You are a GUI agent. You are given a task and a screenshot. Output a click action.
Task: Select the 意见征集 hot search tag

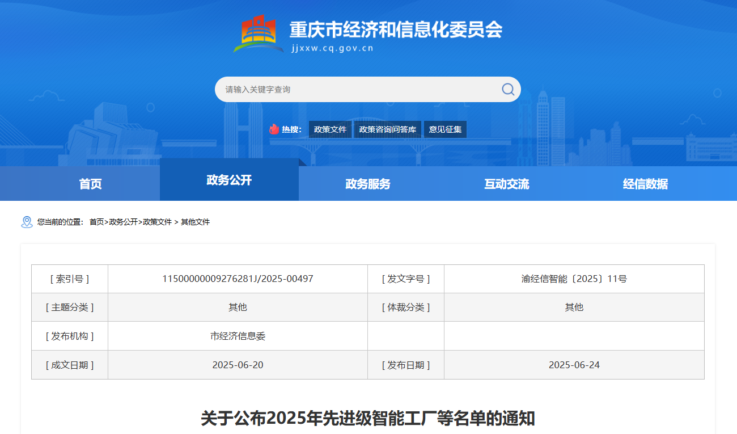pyautogui.click(x=445, y=129)
